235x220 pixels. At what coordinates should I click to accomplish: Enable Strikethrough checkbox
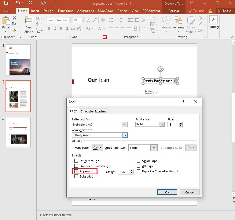[76, 161]
